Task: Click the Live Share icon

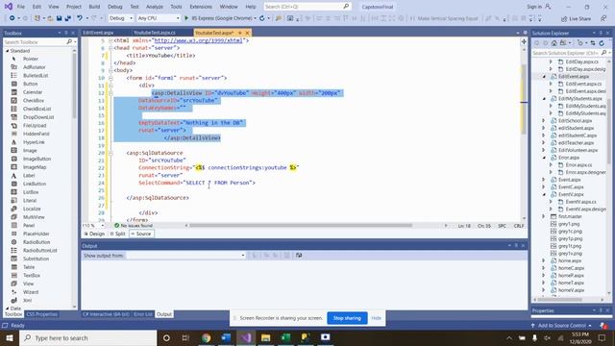Action: pyautogui.click(x=564, y=19)
